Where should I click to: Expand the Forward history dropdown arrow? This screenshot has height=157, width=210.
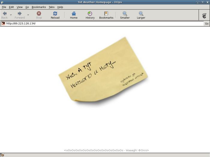tap(28, 15)
